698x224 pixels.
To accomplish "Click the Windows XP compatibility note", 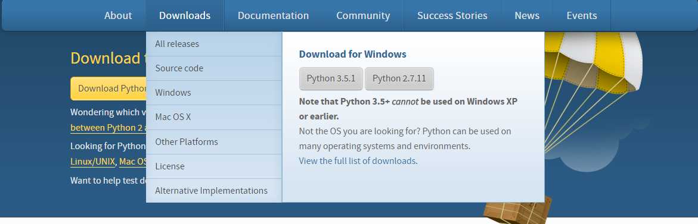I will tap(408, 109).
